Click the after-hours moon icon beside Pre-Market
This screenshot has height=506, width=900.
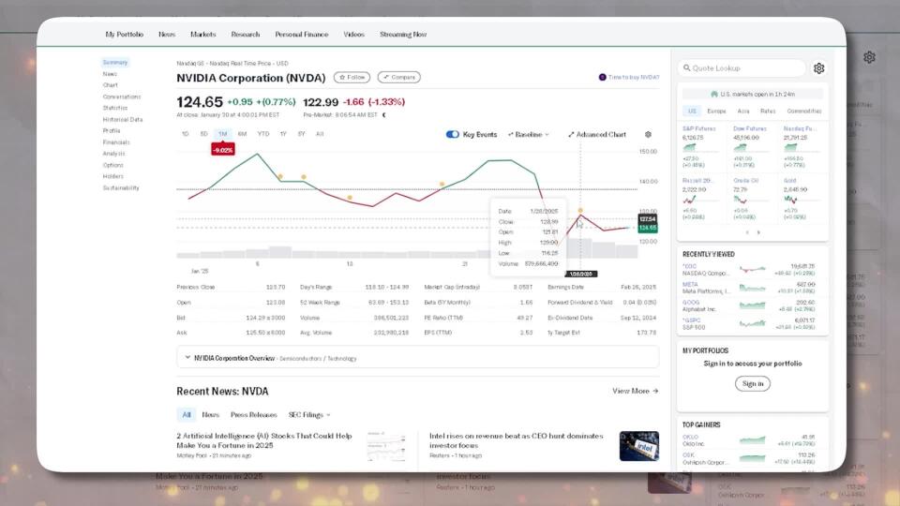[384, 114]
